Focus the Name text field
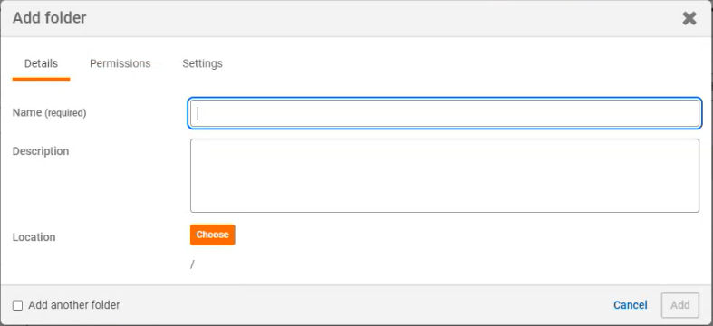Image resolution: width=713 pixels, height=326 pixels. [x=444, y=113]
